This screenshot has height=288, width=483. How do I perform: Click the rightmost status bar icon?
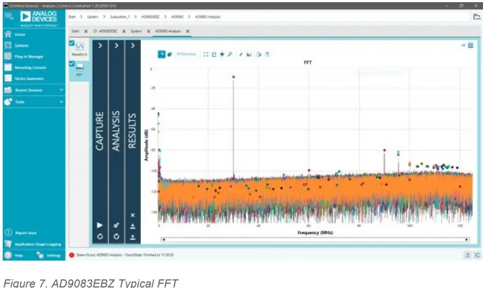tap(477, 255)
